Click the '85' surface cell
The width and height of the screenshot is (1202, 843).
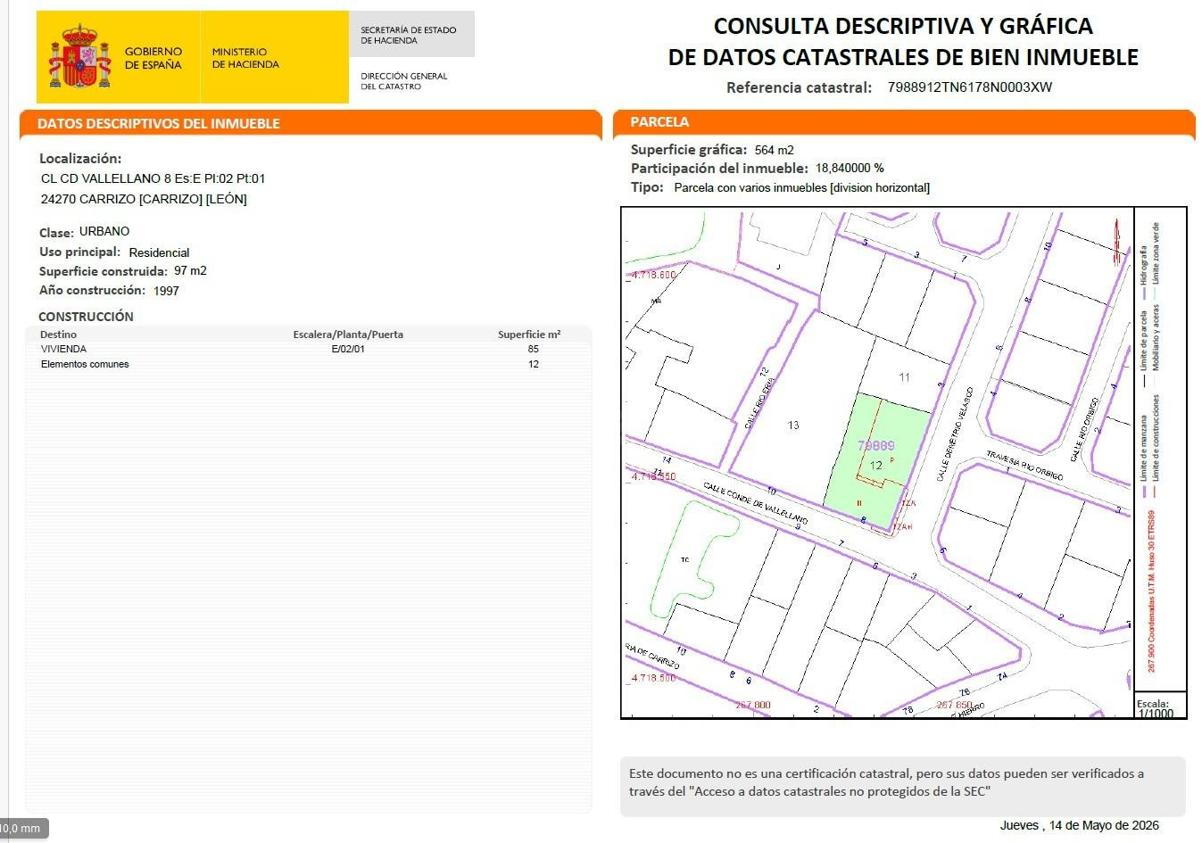534,349
